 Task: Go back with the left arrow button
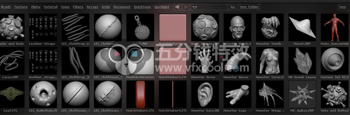[x=177, y=7]
